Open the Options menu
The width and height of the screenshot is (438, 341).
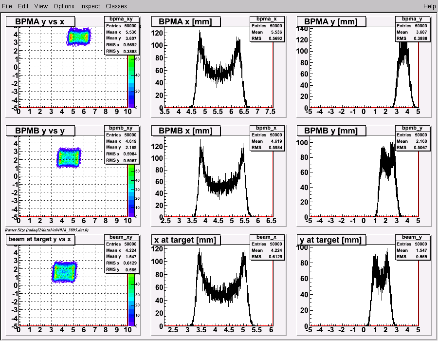[64, 6]
